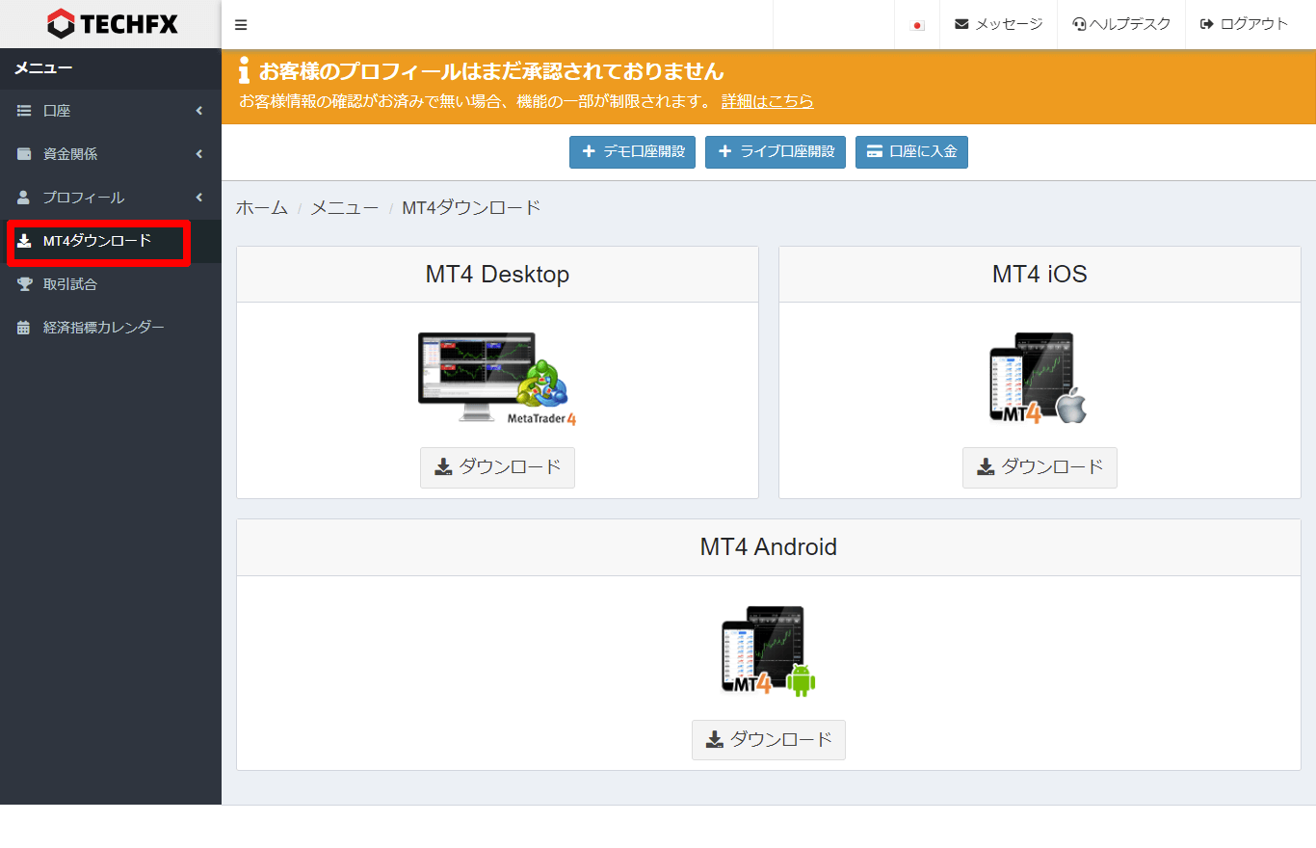Click the 口座に入金 button
This screenshot has width=1316, height=848.
point(911,152)
